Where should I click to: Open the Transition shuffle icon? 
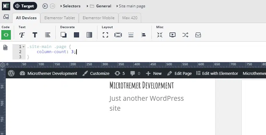(x=185, y=35)
